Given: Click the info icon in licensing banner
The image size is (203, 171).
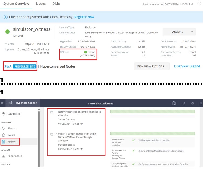Looking at the screenshot, I should pyautogui.click(x=5, y=17).
